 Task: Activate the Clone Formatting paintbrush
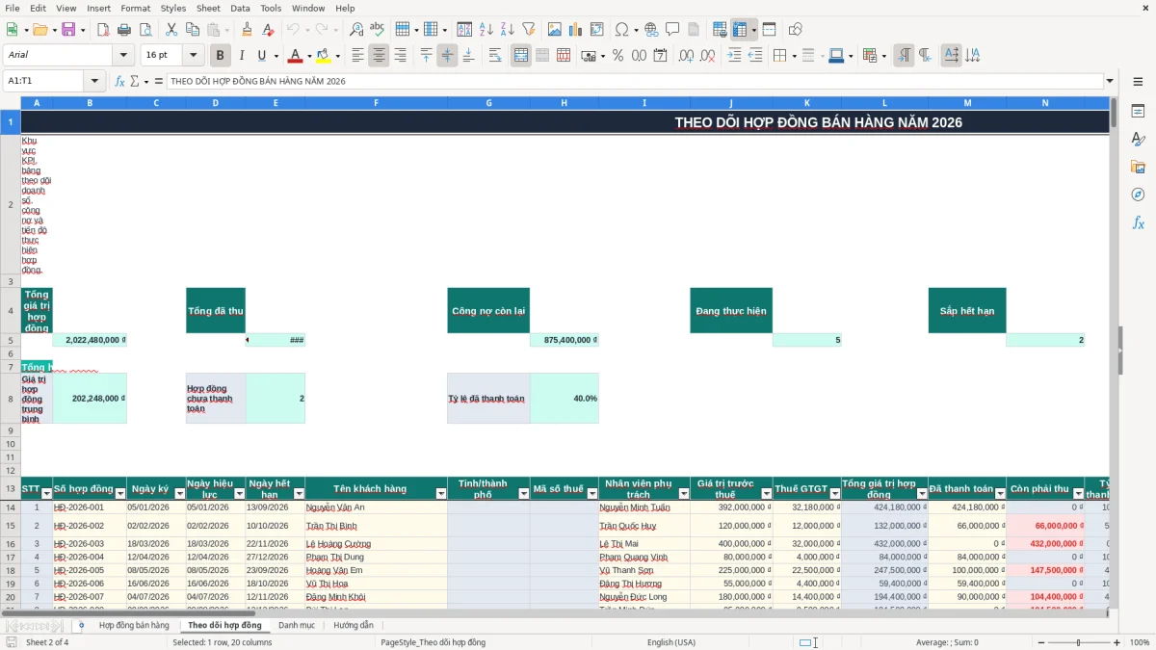click(x=248, y=30)
